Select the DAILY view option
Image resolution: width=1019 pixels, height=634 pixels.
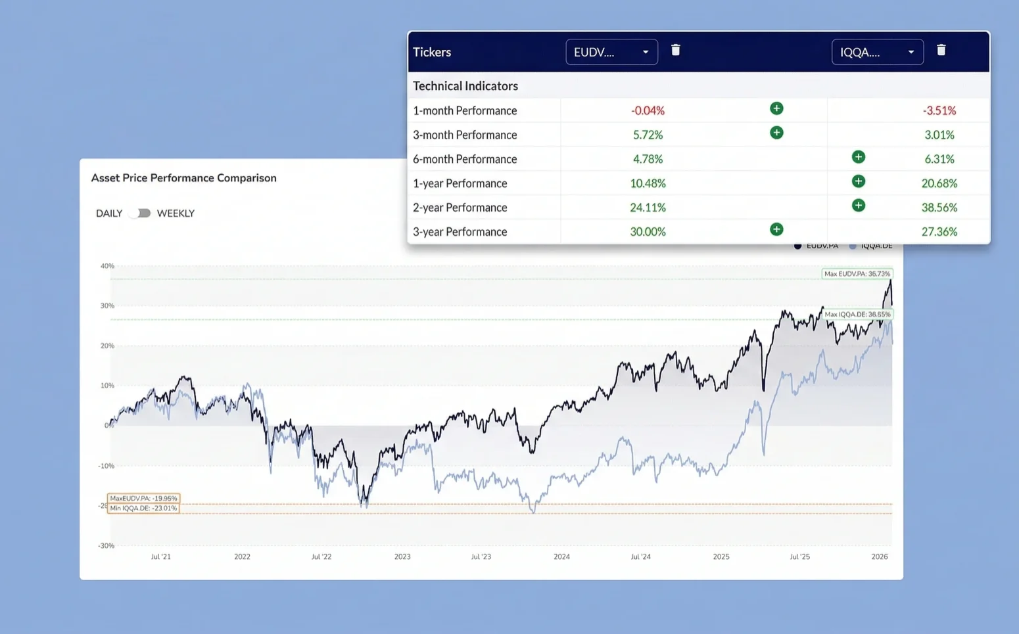[x=109, y=213]
